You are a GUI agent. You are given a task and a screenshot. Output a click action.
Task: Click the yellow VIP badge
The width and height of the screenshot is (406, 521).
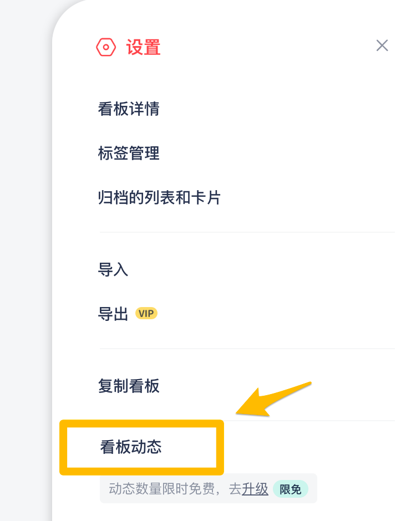[146, 314]
